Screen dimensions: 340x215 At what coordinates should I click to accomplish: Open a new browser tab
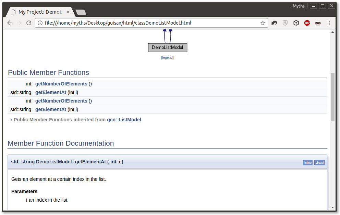[81, 12]
